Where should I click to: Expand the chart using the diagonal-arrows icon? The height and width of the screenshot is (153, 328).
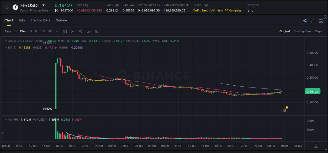312,20
